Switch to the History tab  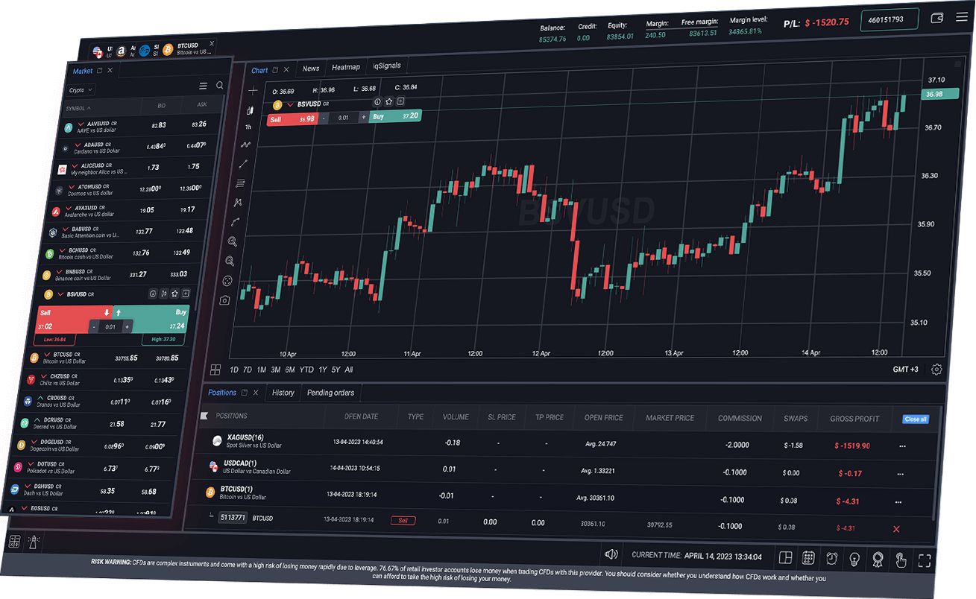(x=283, y=393)
